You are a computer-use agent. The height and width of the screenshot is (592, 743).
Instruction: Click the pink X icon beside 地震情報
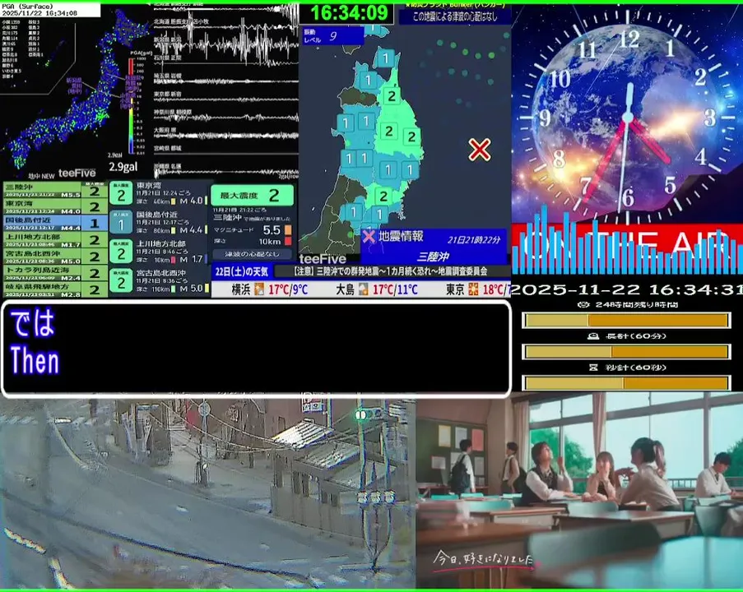coord(369,236)
